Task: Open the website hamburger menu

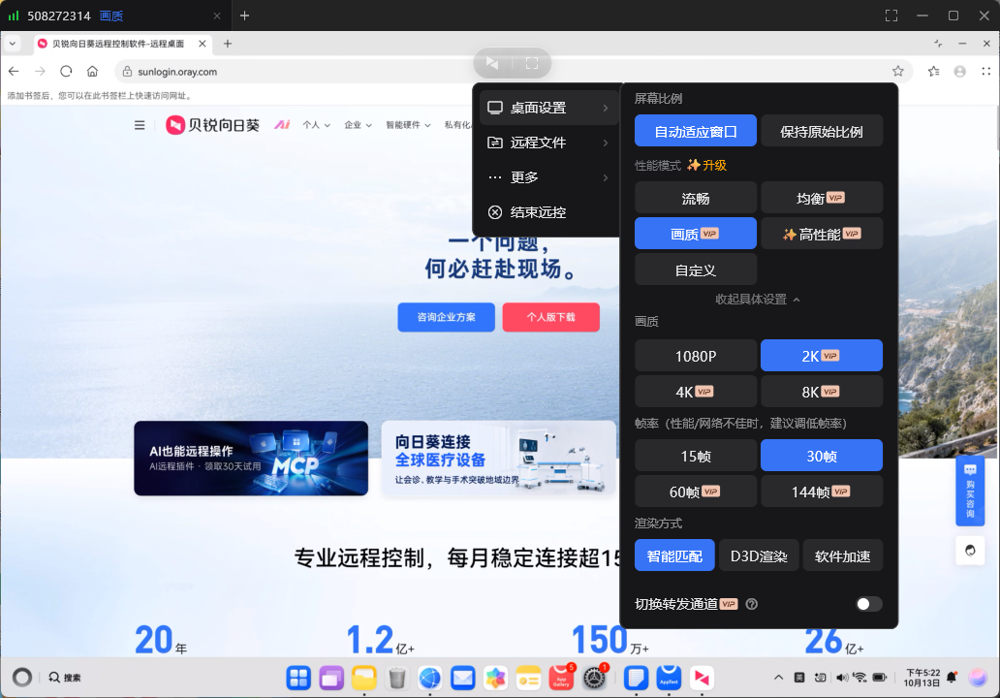Action: (140, 125)
